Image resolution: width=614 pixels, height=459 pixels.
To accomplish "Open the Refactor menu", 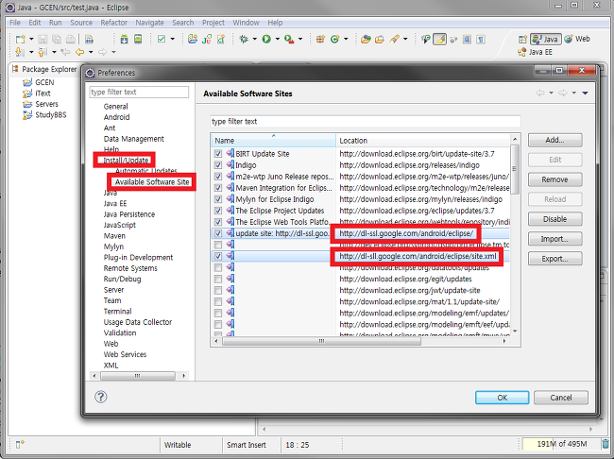I will [x=113, y=23].
